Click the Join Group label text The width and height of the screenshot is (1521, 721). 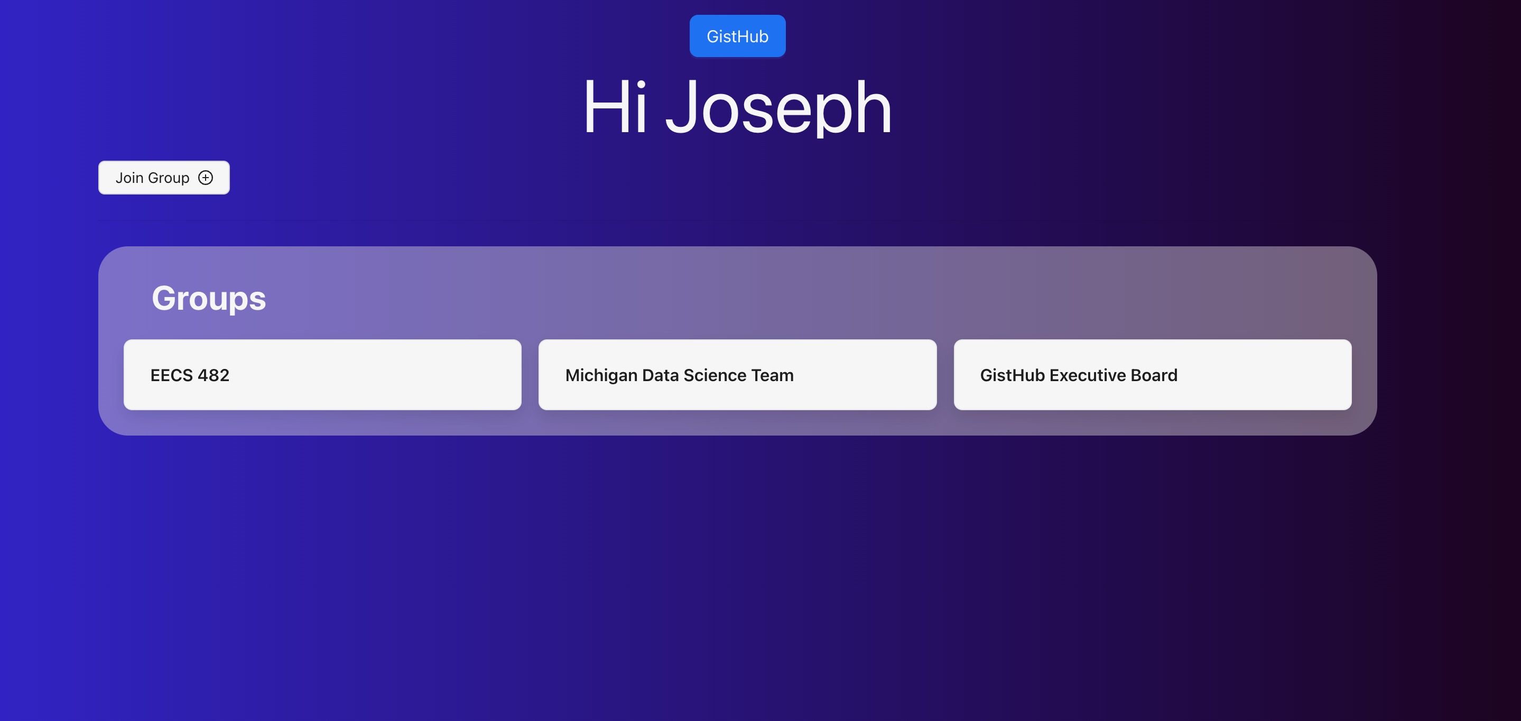click(x=152, y=178)
